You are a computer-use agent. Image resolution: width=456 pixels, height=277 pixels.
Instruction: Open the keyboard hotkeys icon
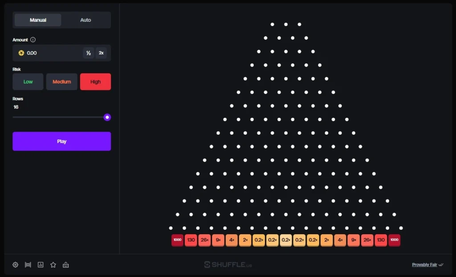tap(66, 265)
